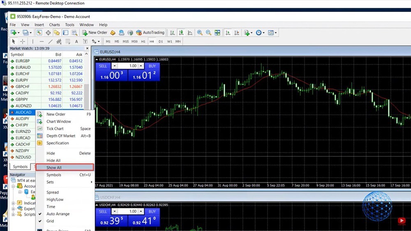Switch chart to M15 timeframe
Screen dimensions: 411x231
[125, 41]
